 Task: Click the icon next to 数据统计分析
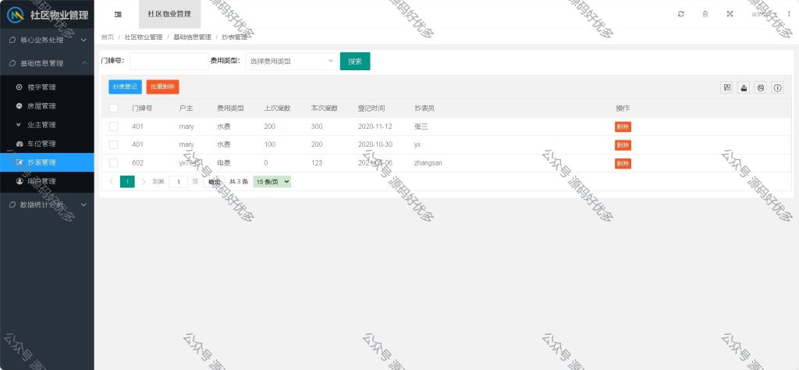point(12,205)
